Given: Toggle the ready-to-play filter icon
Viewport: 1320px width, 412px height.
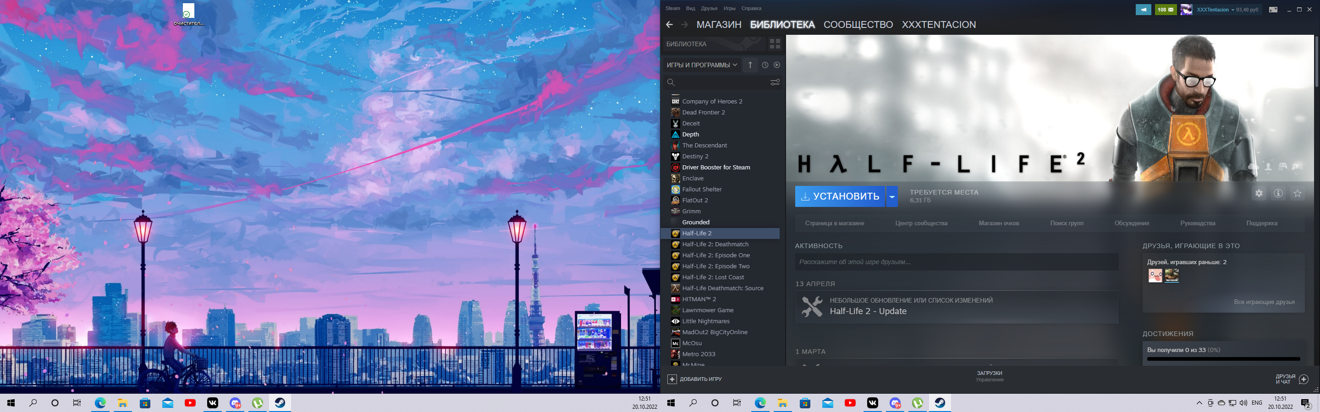Looking at the screenshot, I should coord(777,65).
